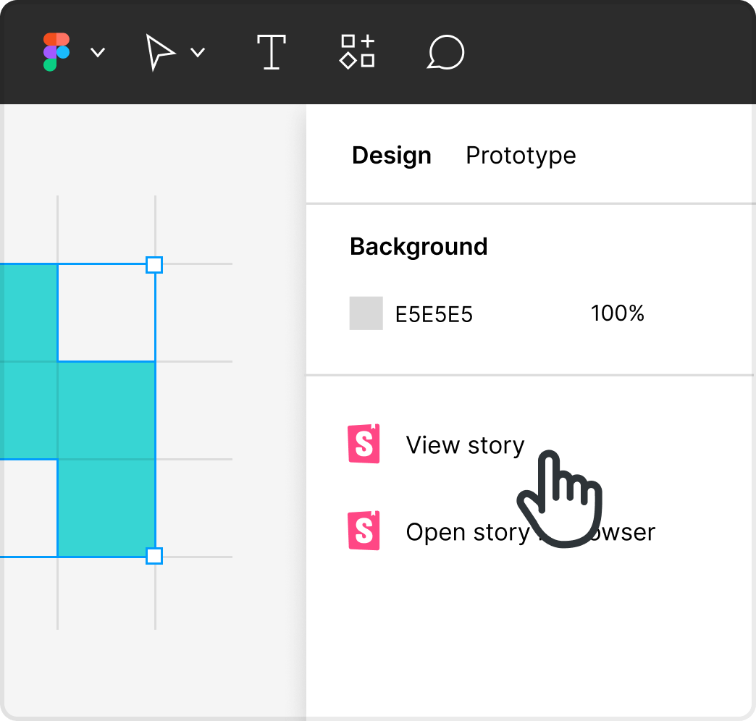Select the Text tool
Screen dimensions: 756x721
(272, 52)
